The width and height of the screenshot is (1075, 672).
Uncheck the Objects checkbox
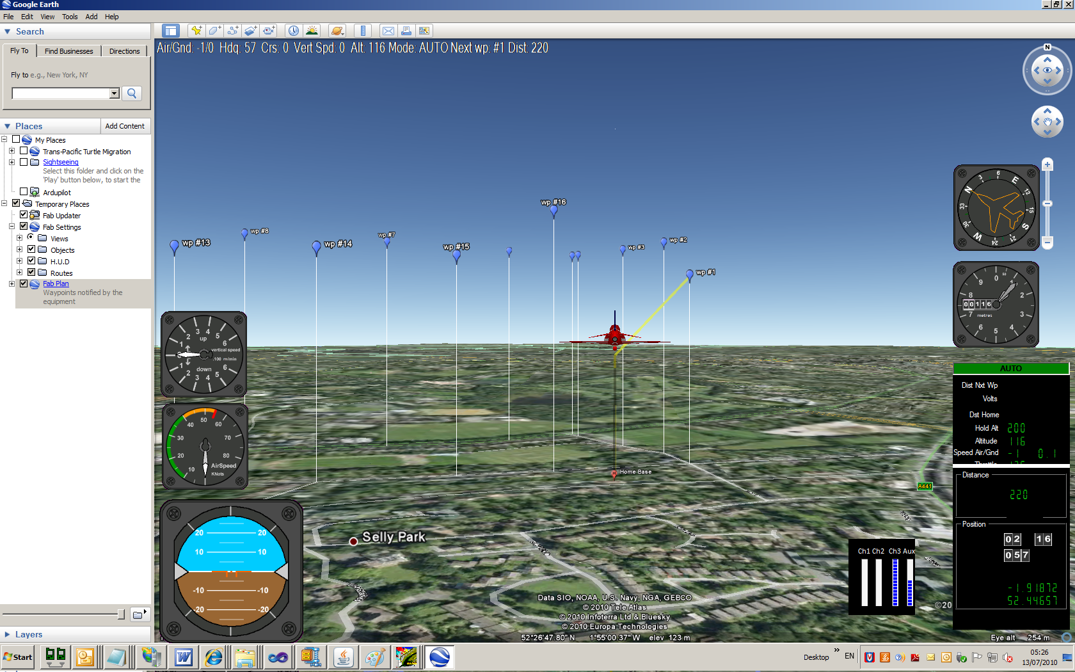[x=31, y=249]
